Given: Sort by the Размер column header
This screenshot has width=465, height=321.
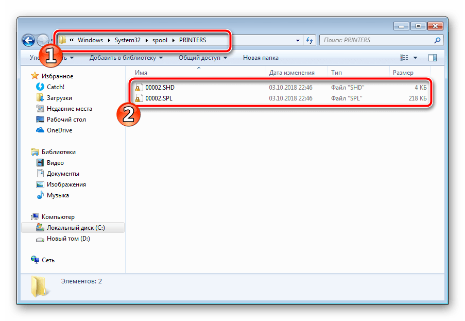Looking at the screenshot, I should coord(403,73).
